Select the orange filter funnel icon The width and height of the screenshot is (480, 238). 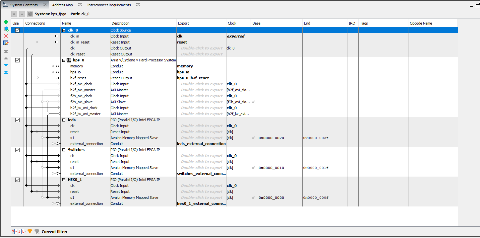[x=30, y=231]
